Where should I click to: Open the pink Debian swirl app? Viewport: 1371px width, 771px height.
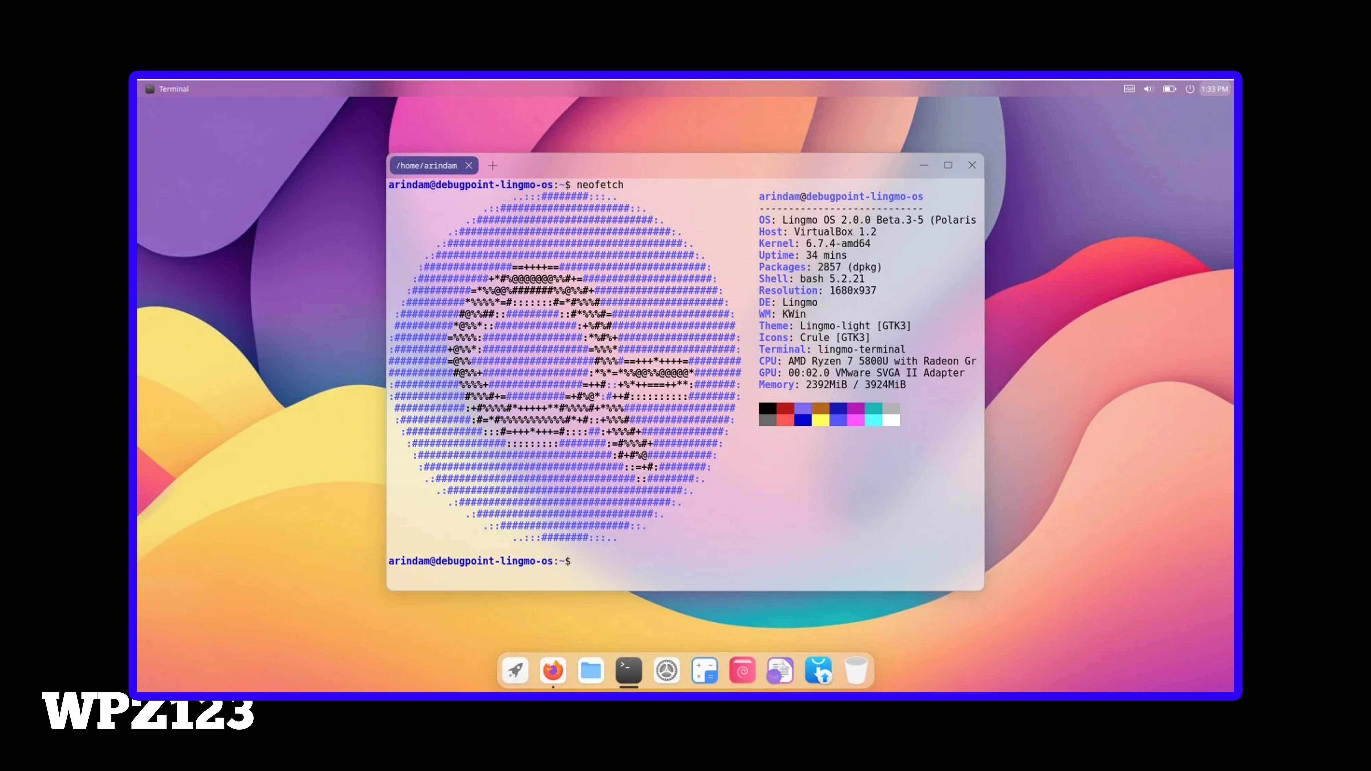tap(743, 670)
